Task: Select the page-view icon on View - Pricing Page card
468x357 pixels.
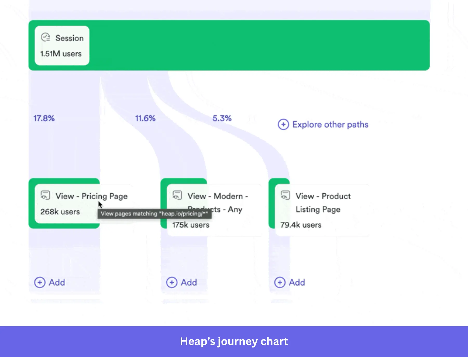Action: click(x=46, y=196)
